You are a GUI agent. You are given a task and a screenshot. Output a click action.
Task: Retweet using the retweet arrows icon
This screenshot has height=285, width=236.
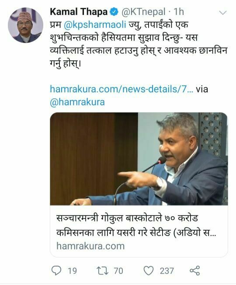[x=102, y=271]
